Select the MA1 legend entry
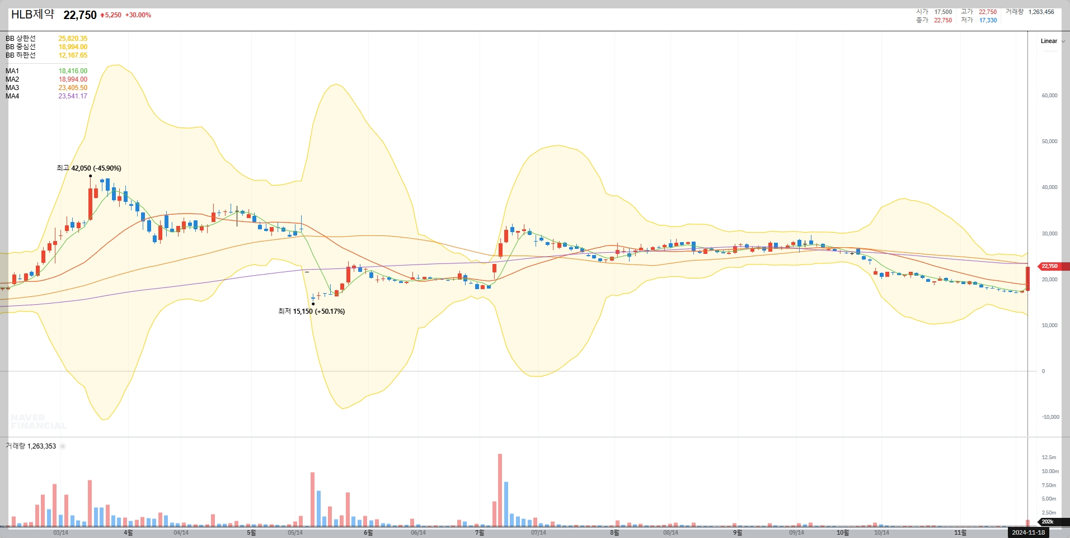 click(12, 71)
